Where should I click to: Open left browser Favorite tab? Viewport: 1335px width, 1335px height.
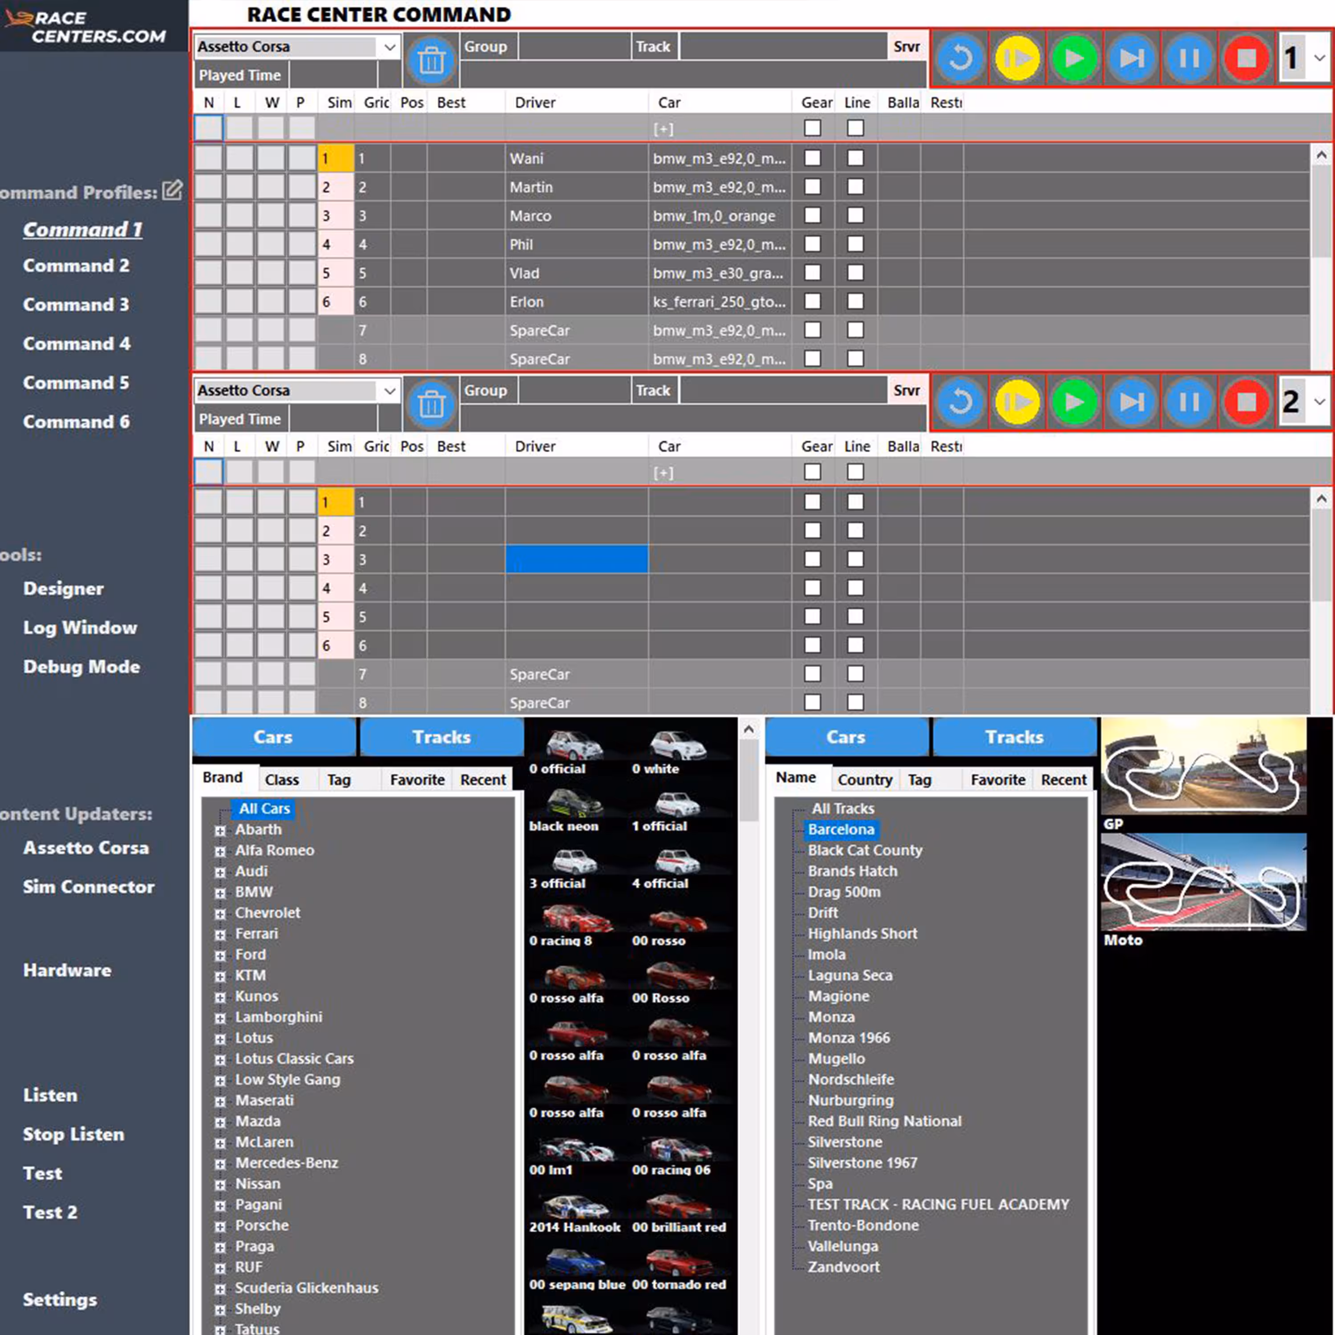417,780
